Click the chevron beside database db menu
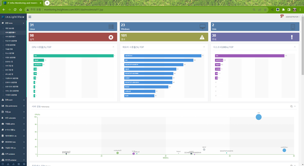 pyautogui.click(x=24, y=136)
